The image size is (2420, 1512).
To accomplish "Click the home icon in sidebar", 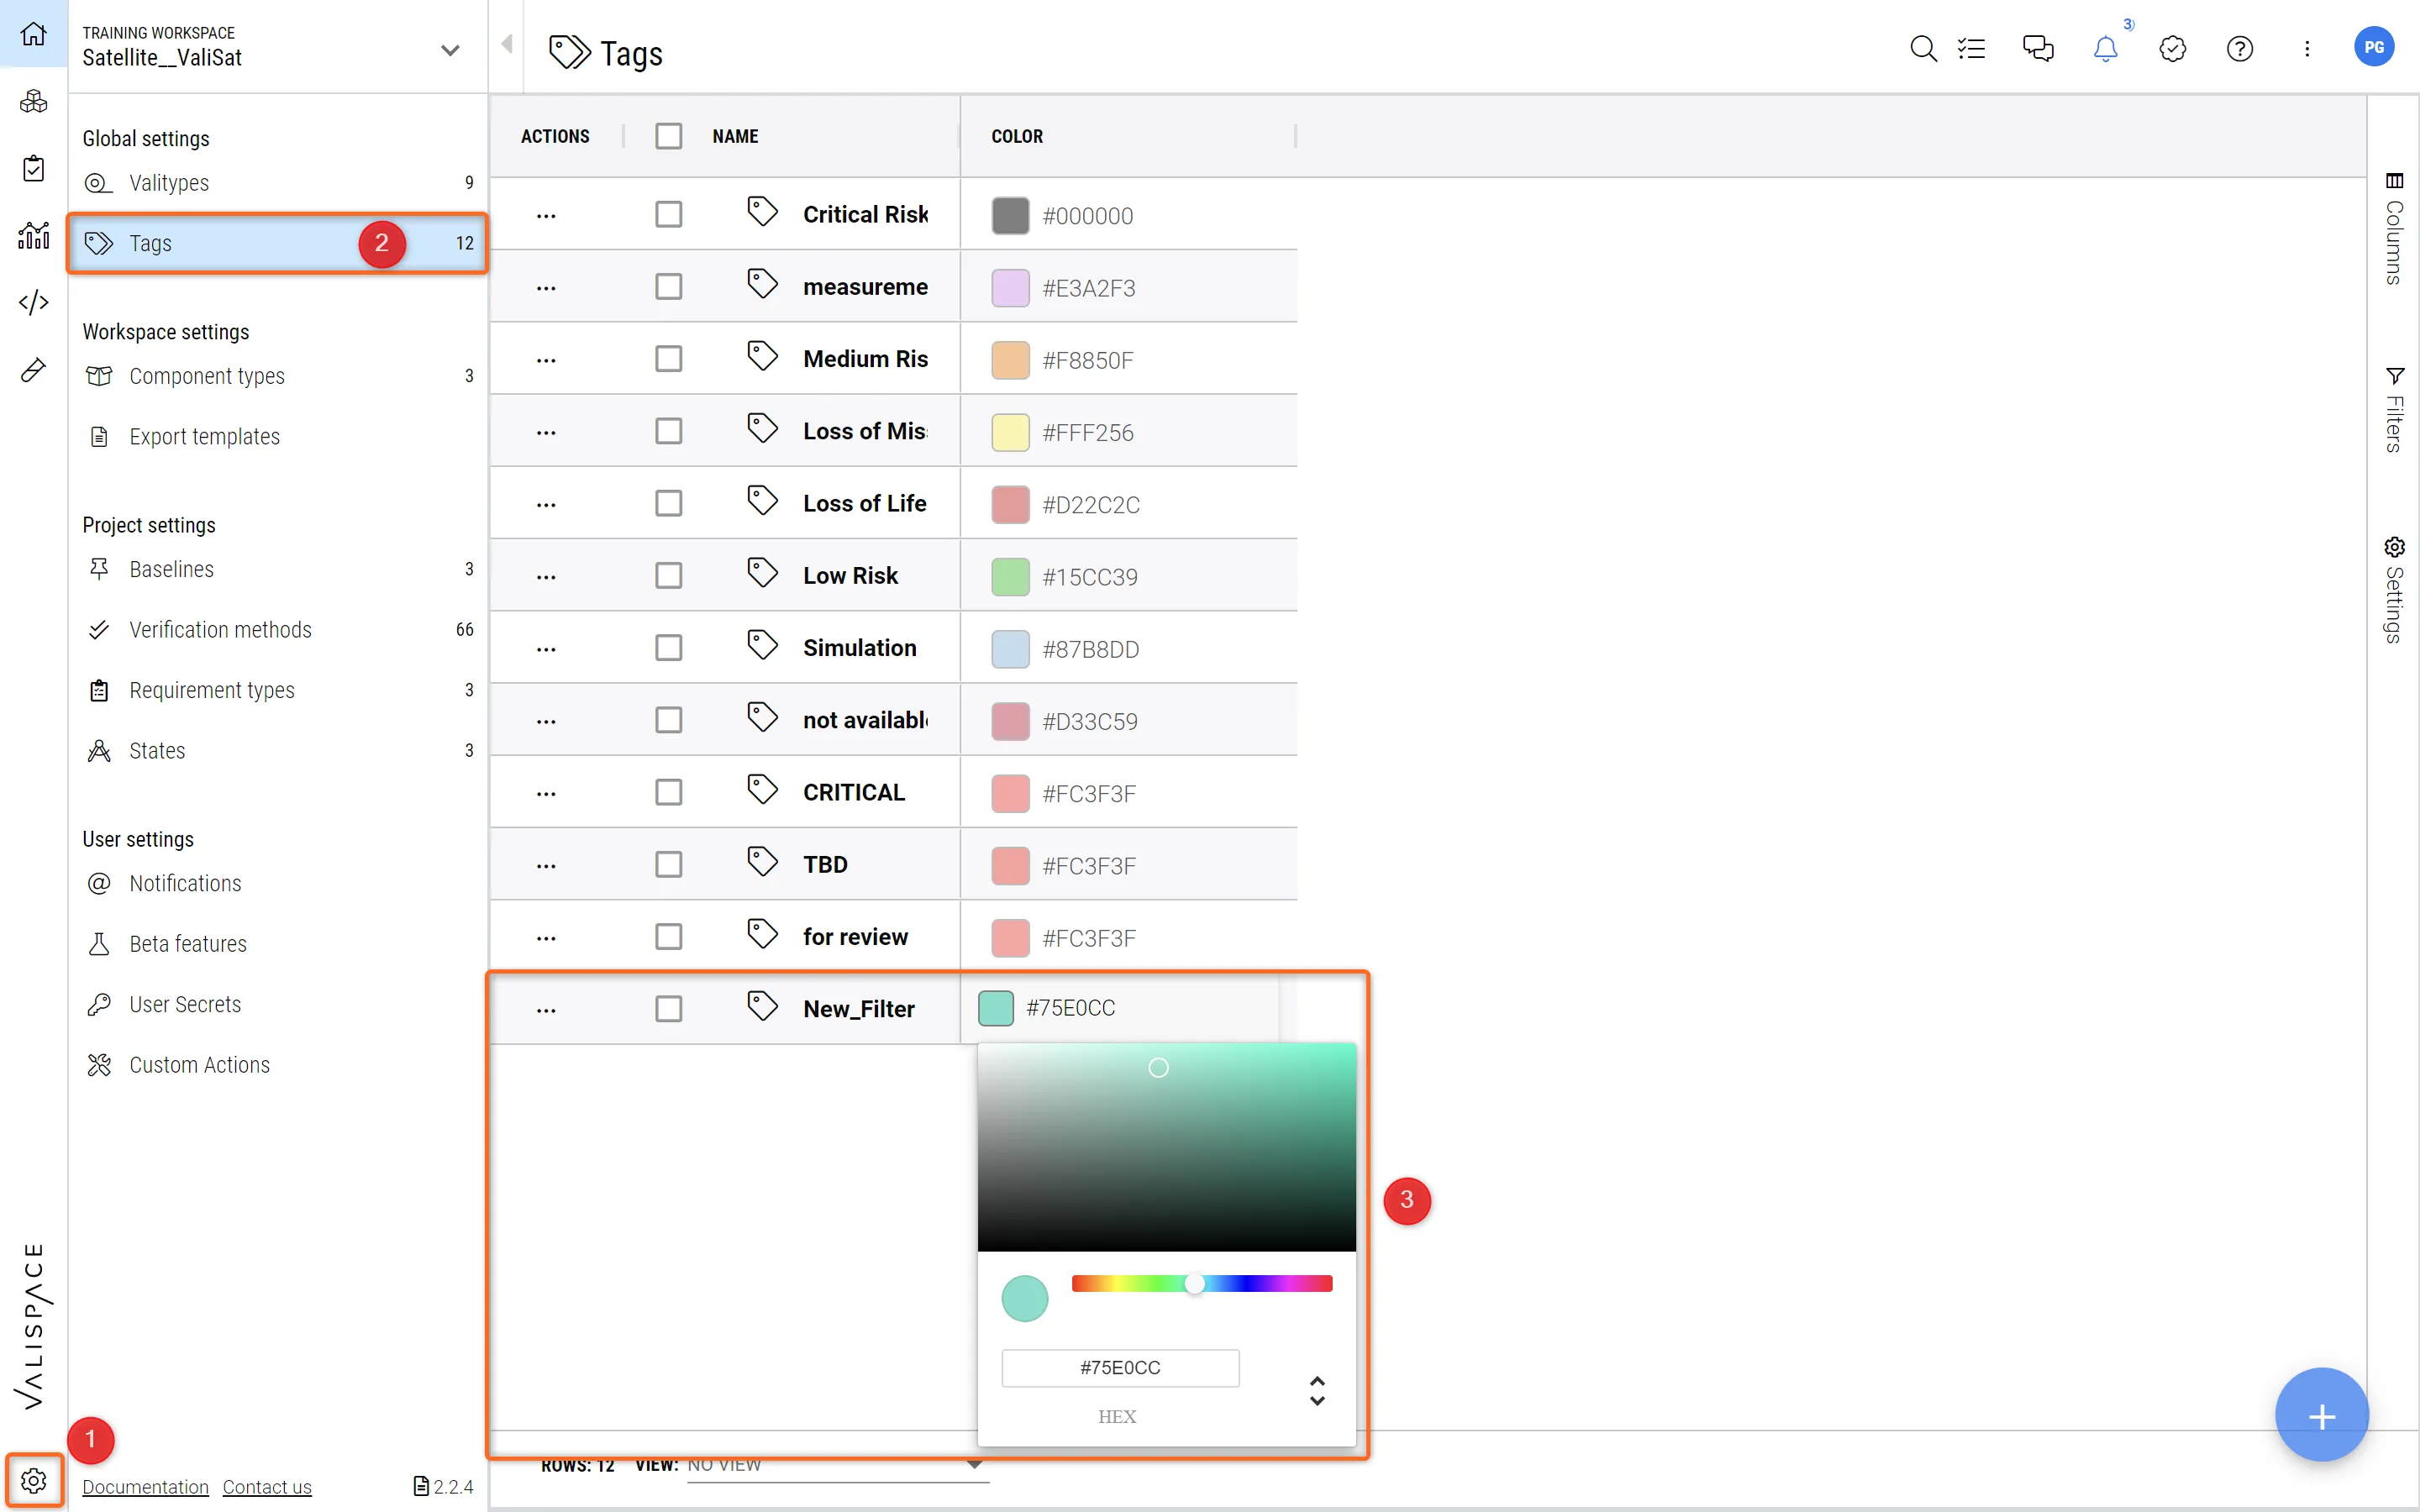I will [x=33, y=34].
